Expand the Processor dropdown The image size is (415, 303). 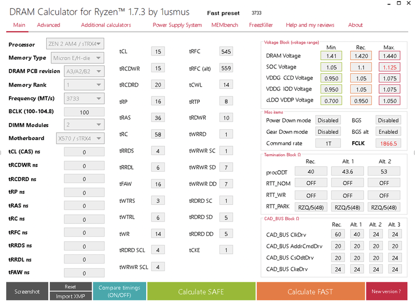(x=75, y=44)
